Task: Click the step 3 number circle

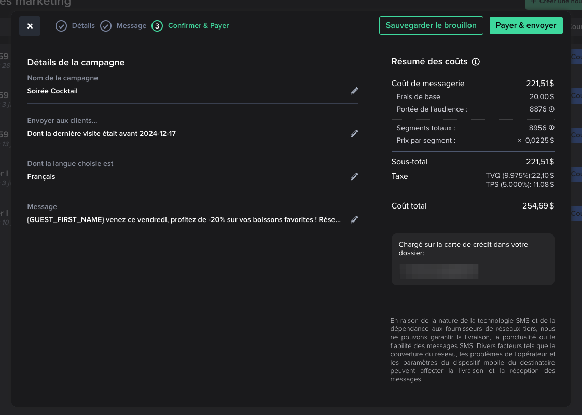Action: [x=157, y=26]
